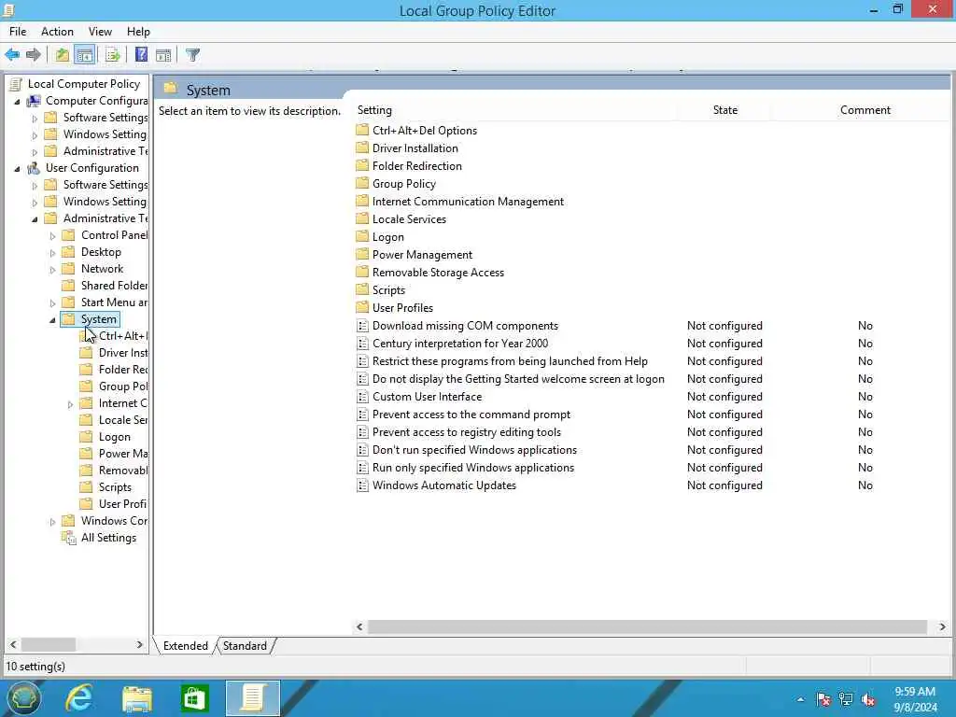
Task: Expand the Control Panel tree node
Action: point(52,236)
